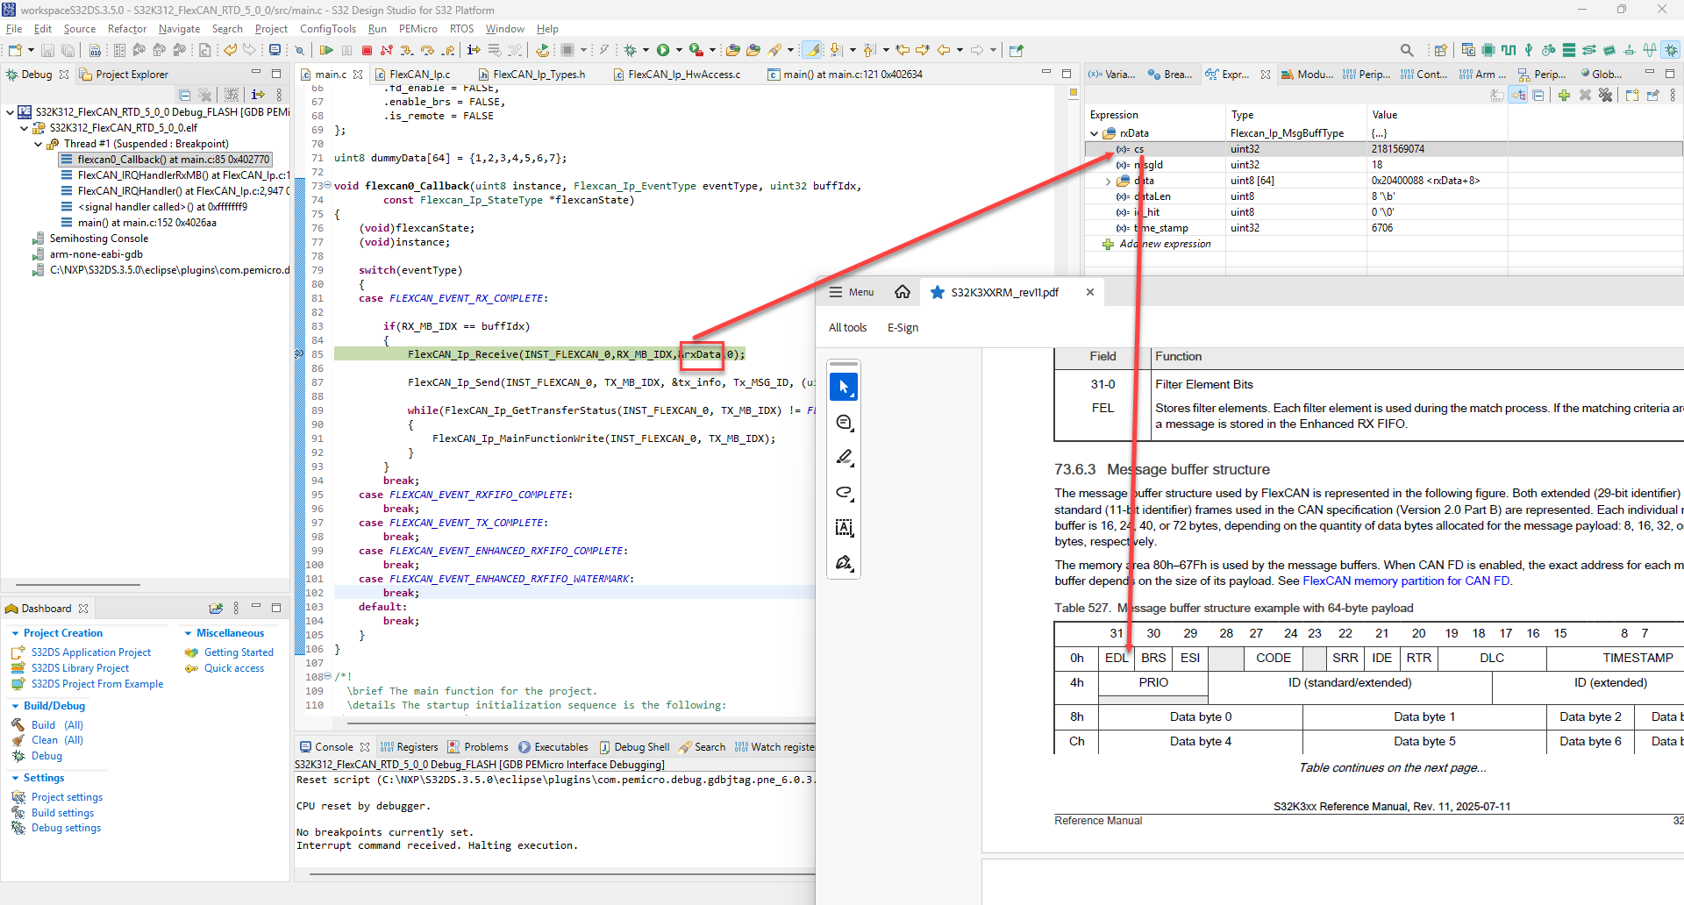Open the PEMicro menu

pyautogui.click(x=418, y=29)
